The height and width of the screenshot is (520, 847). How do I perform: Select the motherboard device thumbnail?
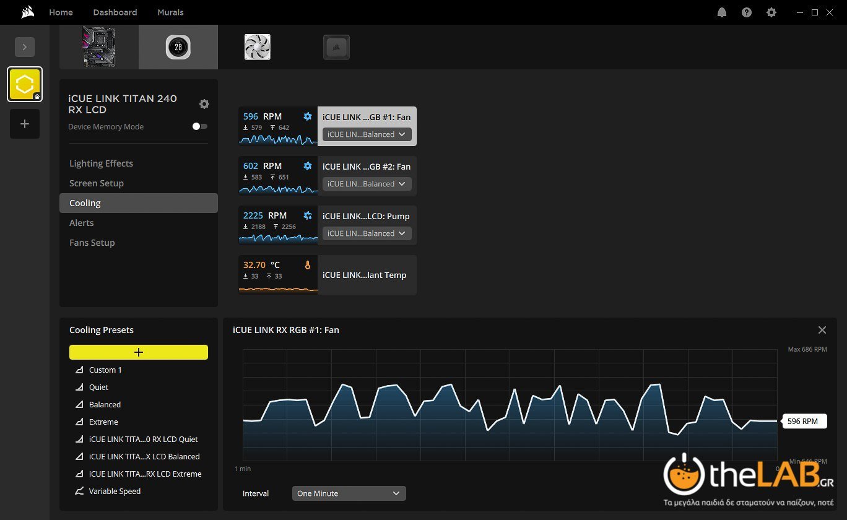(x=99, y=47)
